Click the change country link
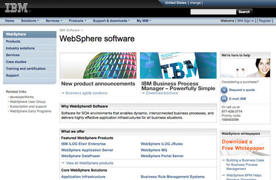Image resolution: width=276 pixels, height=180 pixels. [195, 3]
